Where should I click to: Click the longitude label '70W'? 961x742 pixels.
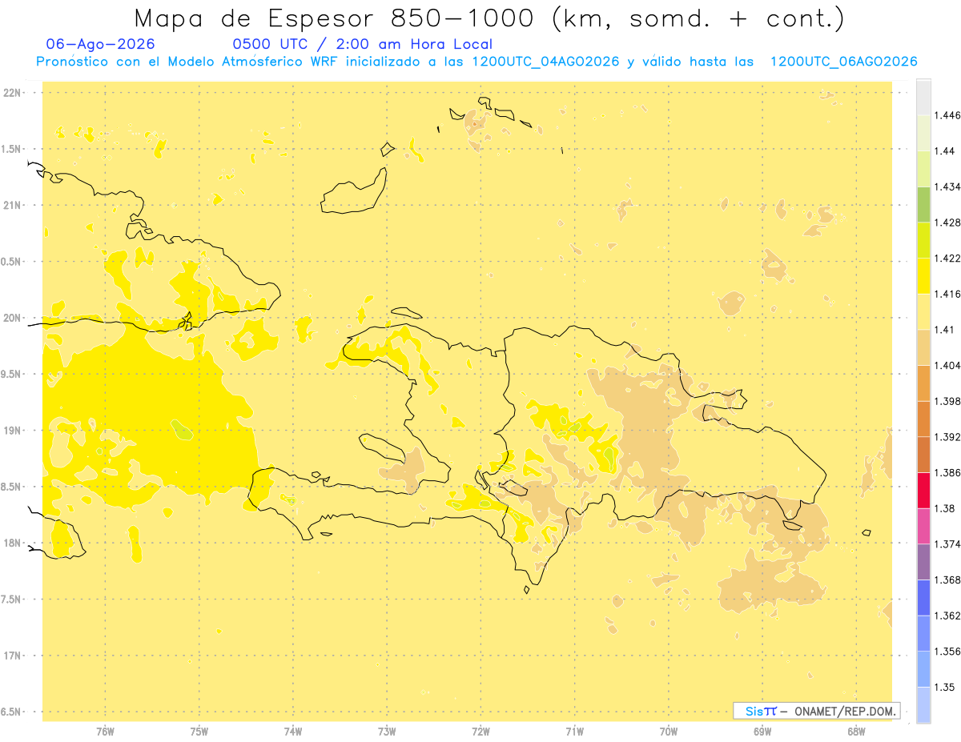click(x=669, y=732)
